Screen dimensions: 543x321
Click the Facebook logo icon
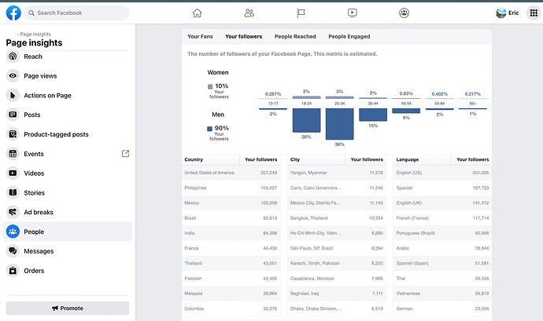[x=13, y=13]
